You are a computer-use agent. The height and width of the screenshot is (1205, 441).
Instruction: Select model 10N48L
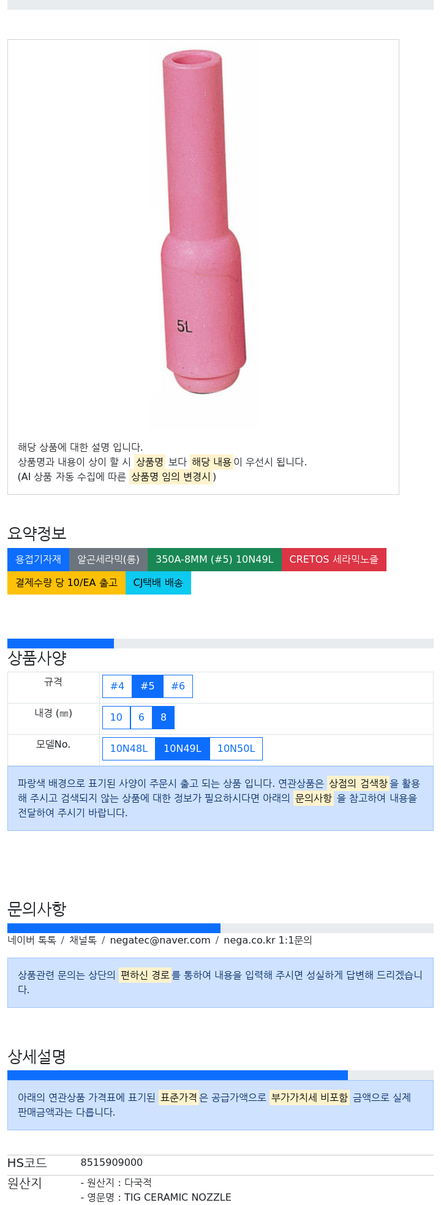tap(129, 748)
